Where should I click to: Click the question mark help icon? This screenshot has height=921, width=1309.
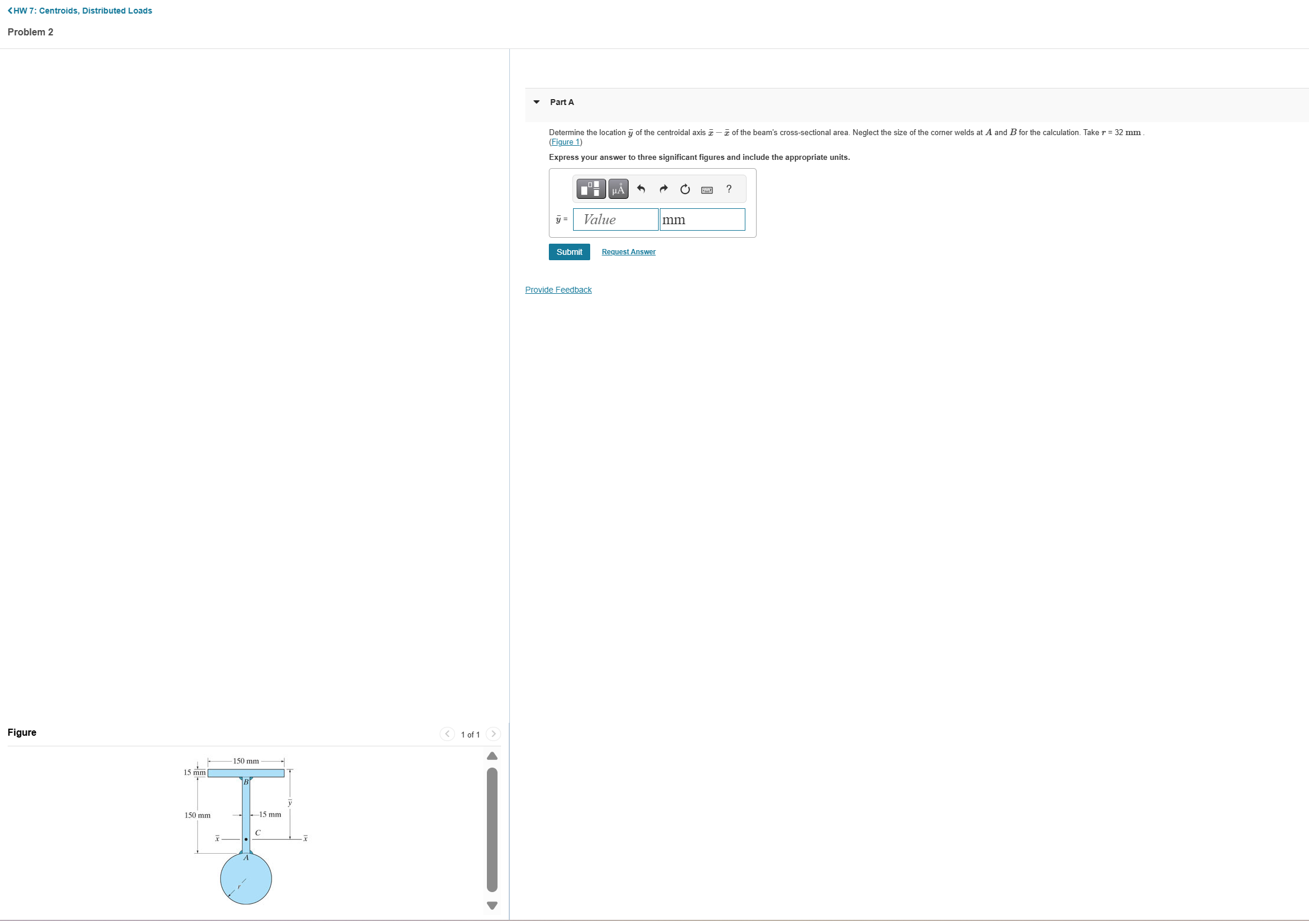[x=729, y=189]
